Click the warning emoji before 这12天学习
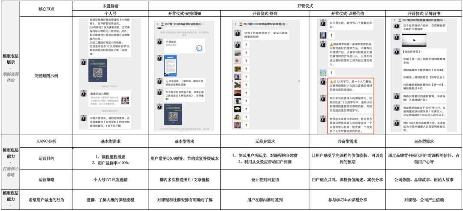The width and height of the screenshot is (463, 211). (x=331, y=81)
